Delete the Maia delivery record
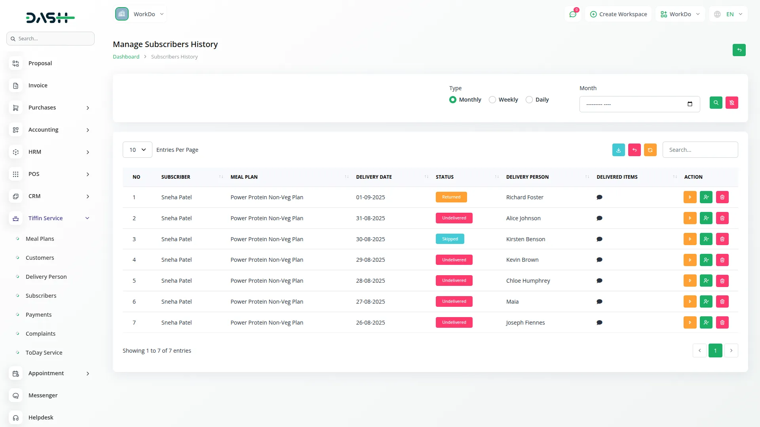 pyautogui.click(x=722, y=302)
